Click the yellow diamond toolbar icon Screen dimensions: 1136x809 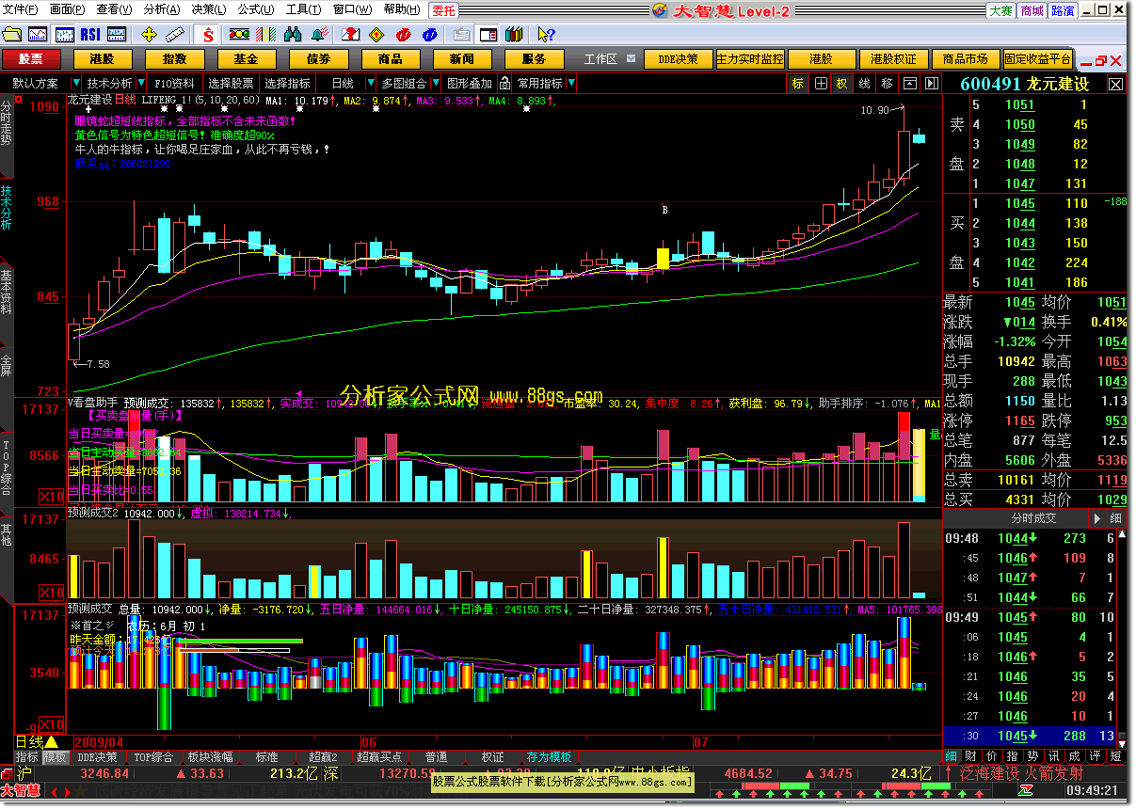click(376, 35)
